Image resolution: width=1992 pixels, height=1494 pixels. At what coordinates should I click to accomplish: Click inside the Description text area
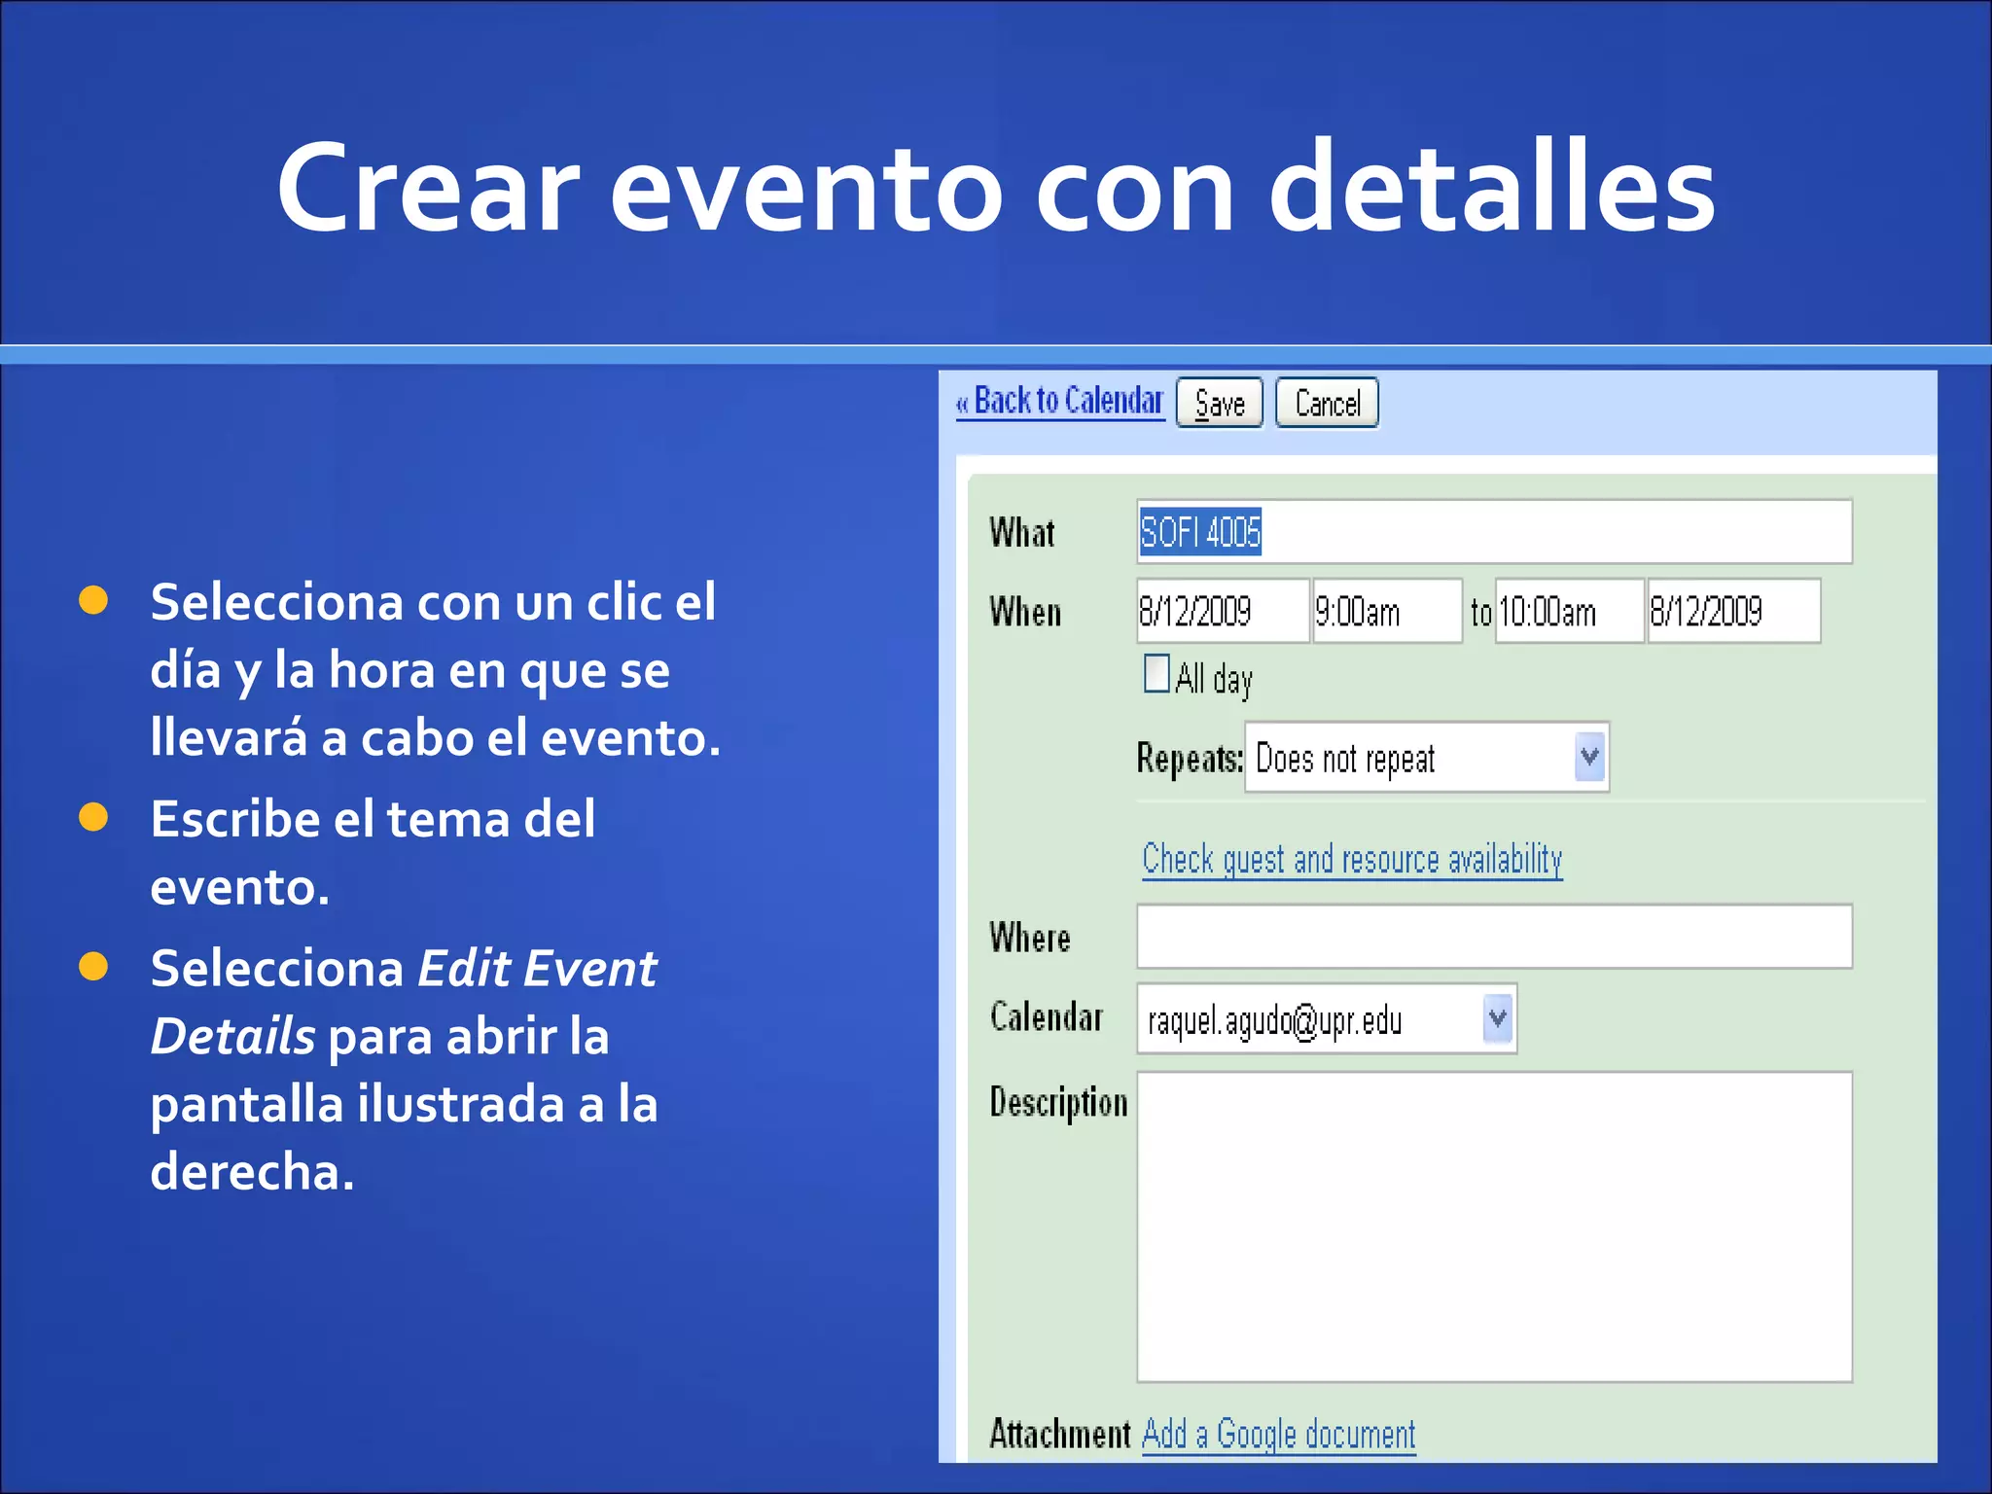coord(1495,1227)
